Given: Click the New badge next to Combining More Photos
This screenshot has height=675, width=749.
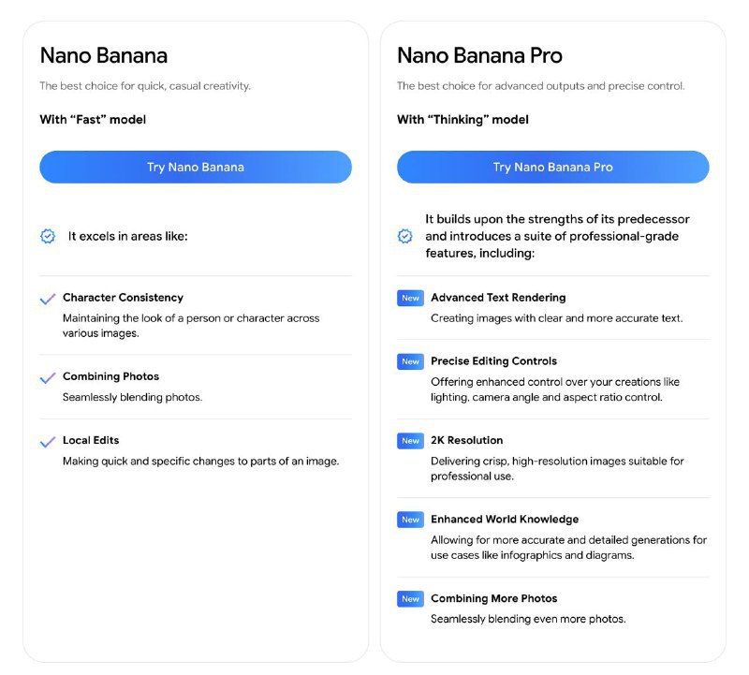Looking at the screenshot, I should tap(410, 598).
